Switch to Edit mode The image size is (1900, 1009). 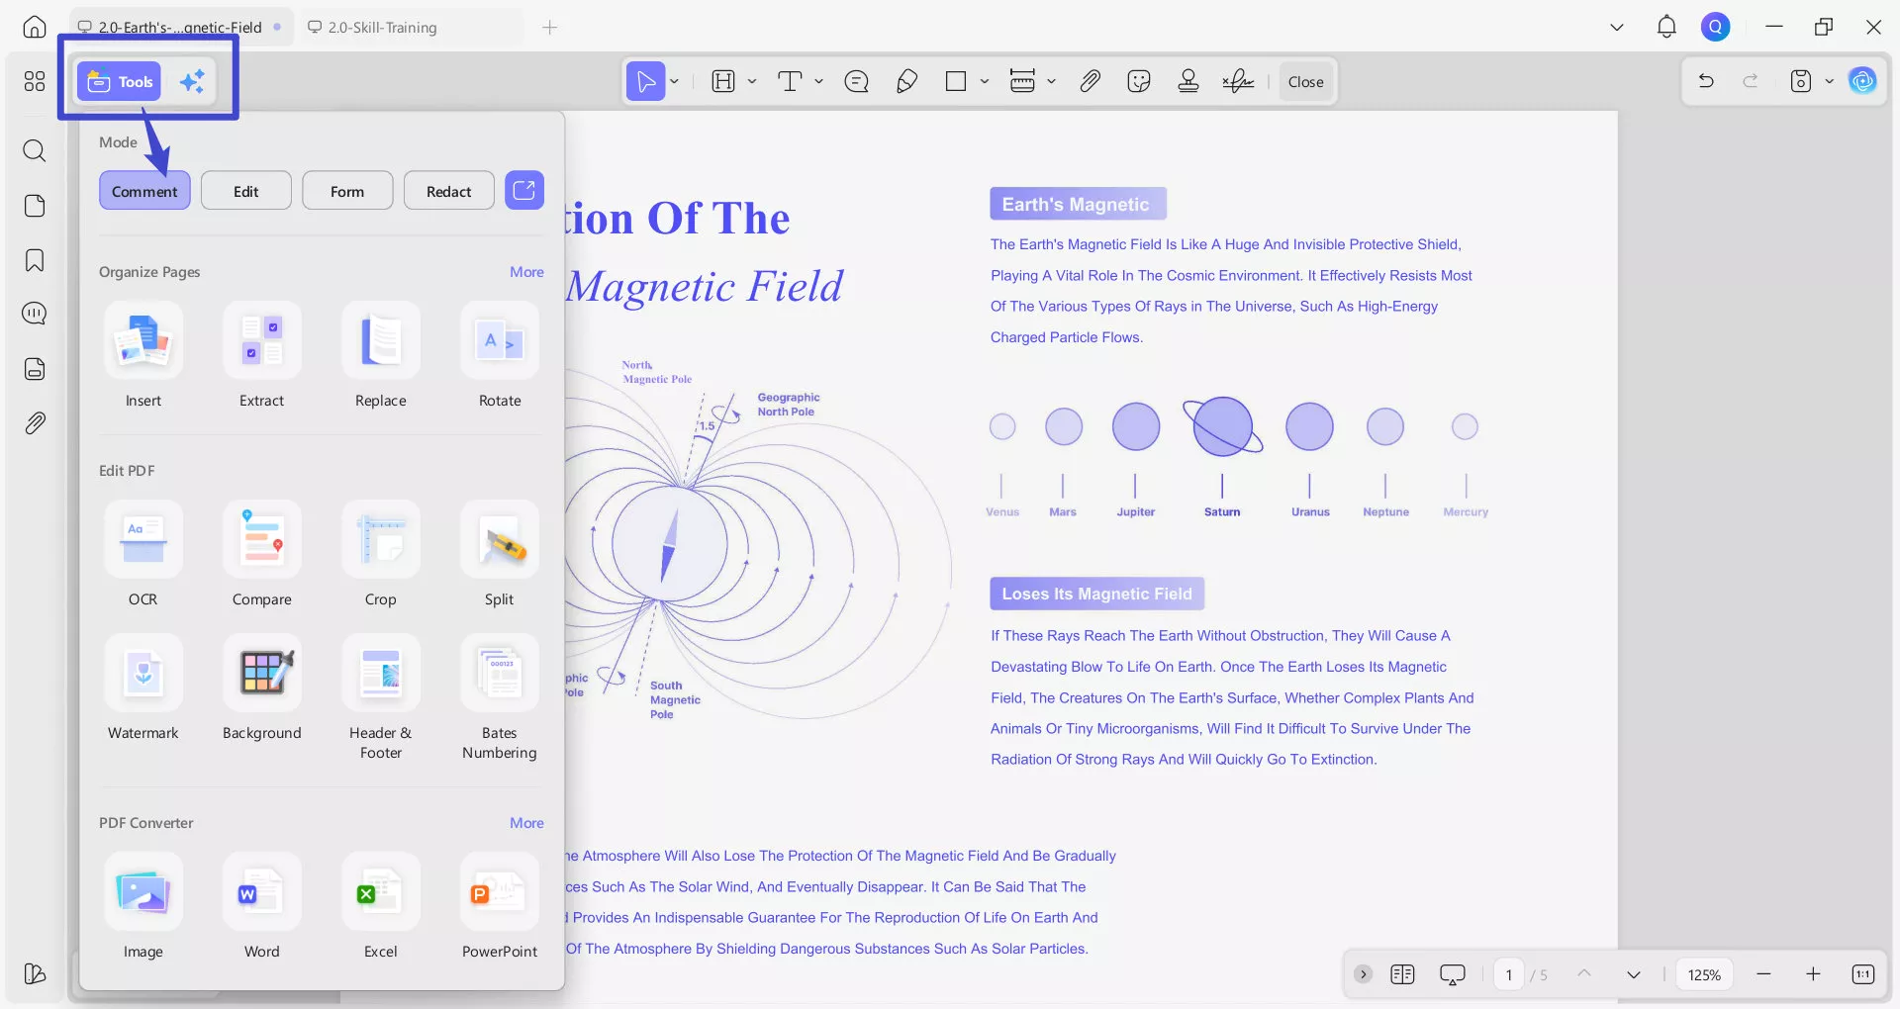pyautogui.click(x=246, y=191)
